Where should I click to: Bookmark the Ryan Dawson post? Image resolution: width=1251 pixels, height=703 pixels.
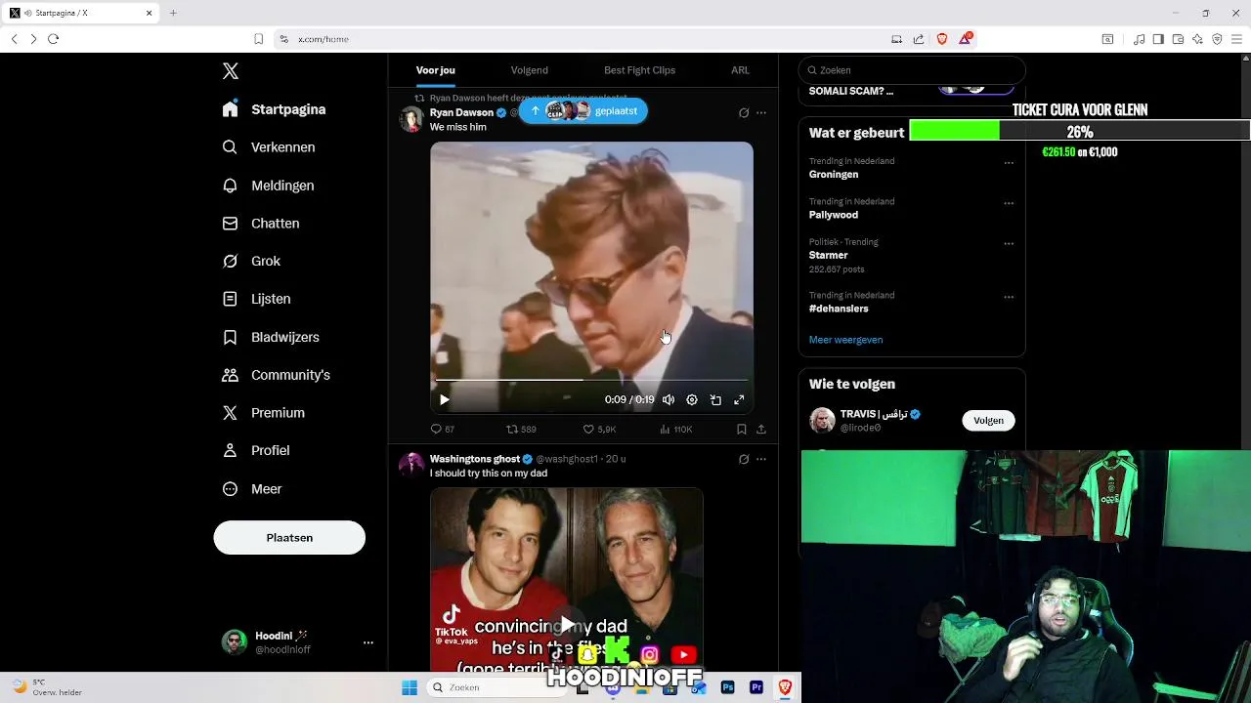[742, 429]
